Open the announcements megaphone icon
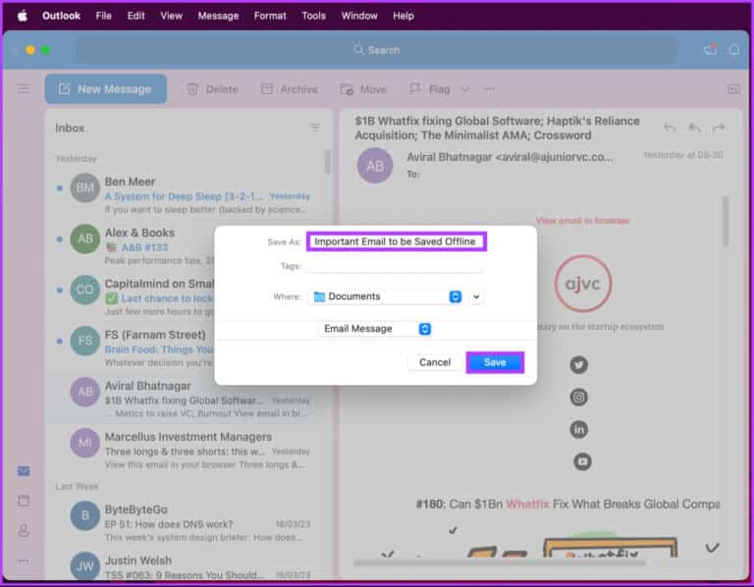Viewport: 754px width, 587px height. pos(711,49)
